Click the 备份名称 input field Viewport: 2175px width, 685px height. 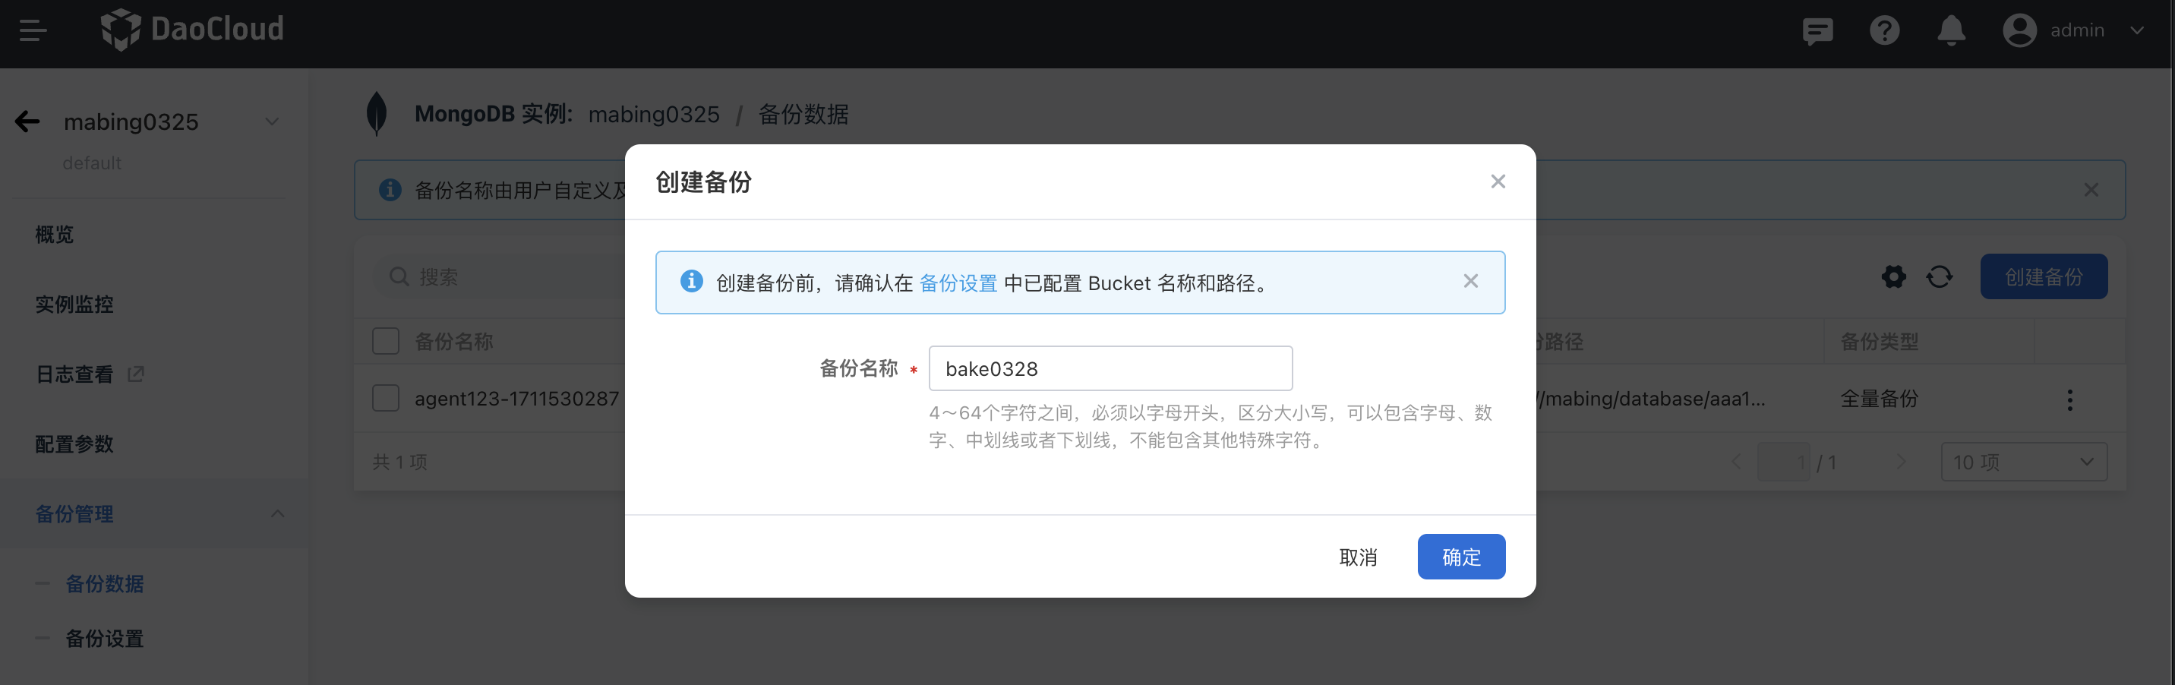(1110, 368)
